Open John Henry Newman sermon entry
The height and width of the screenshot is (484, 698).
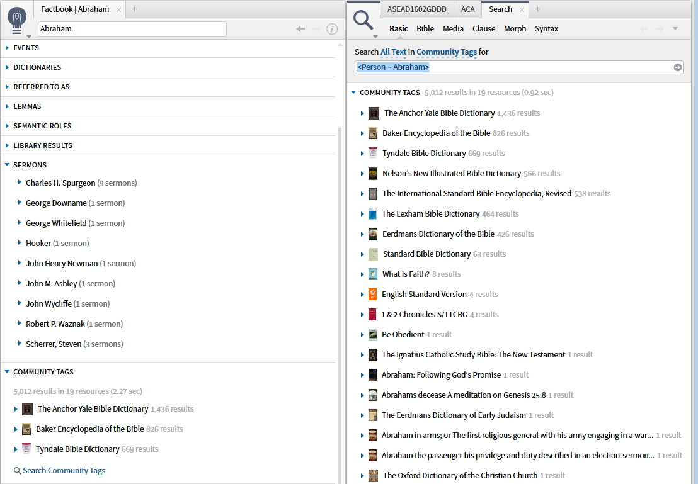coord(62,264)
